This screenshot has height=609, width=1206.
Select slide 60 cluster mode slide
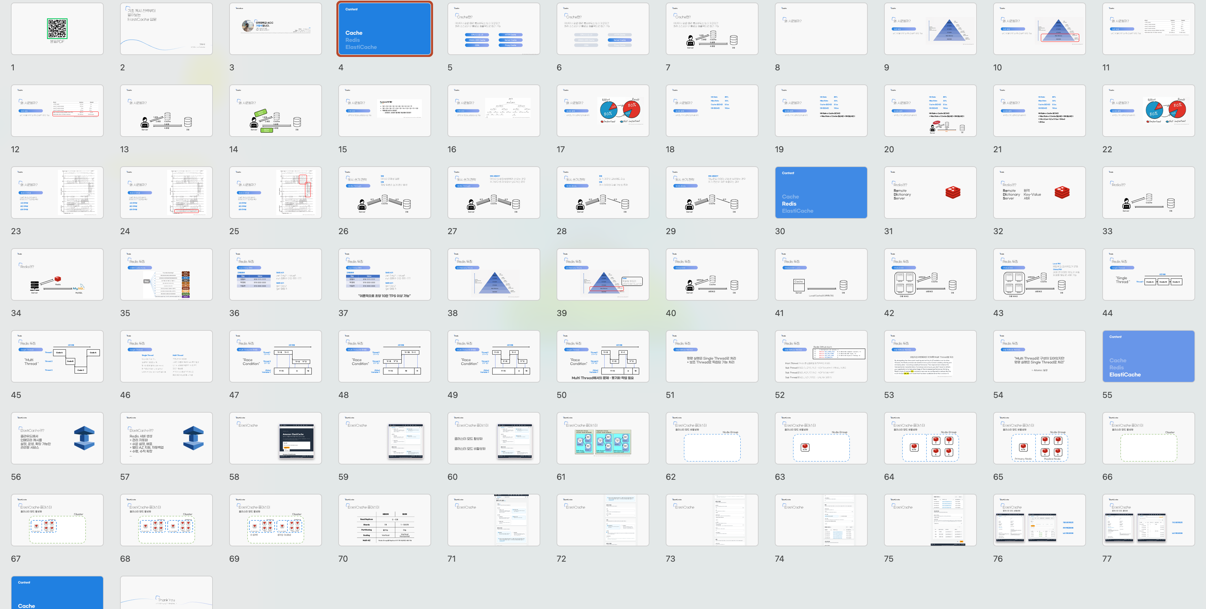point(494,438)
